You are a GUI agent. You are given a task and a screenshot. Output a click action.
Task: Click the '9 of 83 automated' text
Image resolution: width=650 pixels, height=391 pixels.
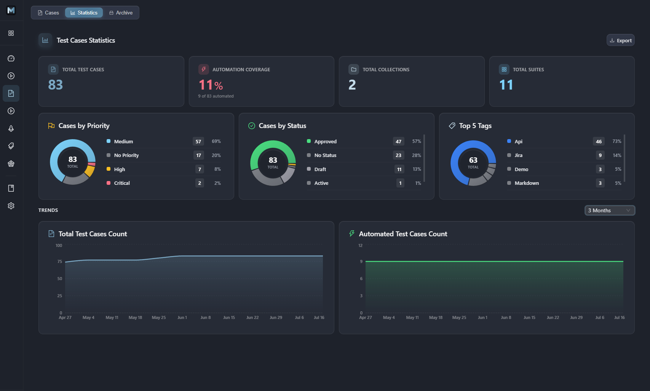point(216,96)
